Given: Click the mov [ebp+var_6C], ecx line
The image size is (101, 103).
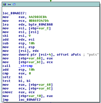Looking at the screenshot, I should click(x=28, y=62).
